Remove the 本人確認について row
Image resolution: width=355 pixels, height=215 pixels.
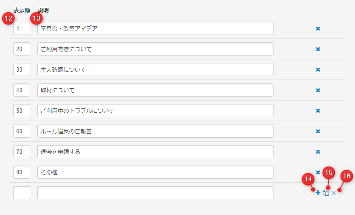click(318, 70)
